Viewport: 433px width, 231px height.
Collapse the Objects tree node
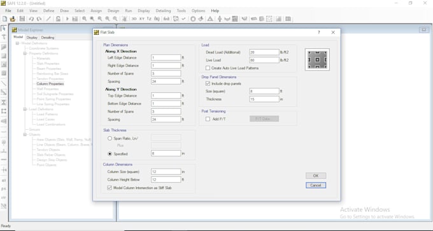click(x=25, y=134)
